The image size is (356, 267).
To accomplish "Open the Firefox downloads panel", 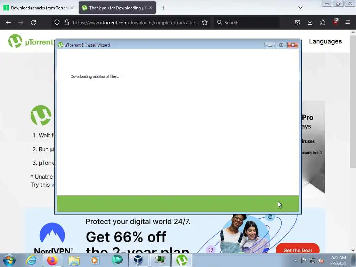I will coord(310,23).
